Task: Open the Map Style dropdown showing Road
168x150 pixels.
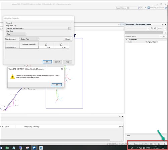Action: (16, 34)
